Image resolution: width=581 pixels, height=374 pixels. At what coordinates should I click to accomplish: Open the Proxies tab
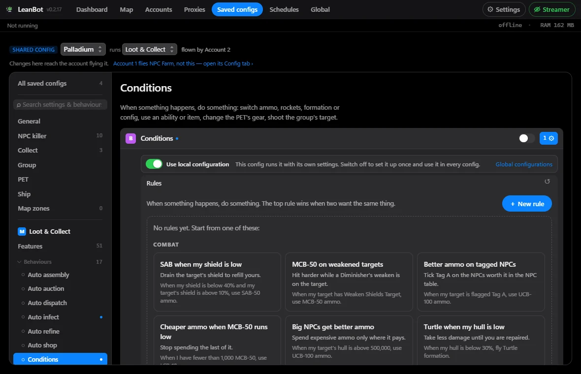[x=194, y=10]
